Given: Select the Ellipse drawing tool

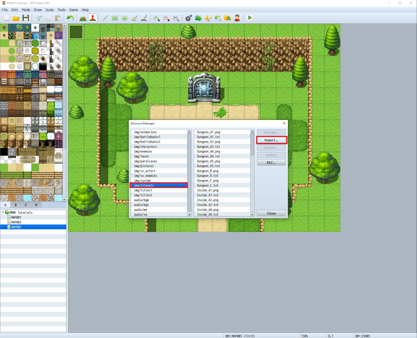Looking at the screenshot, I should coord(125,18).
